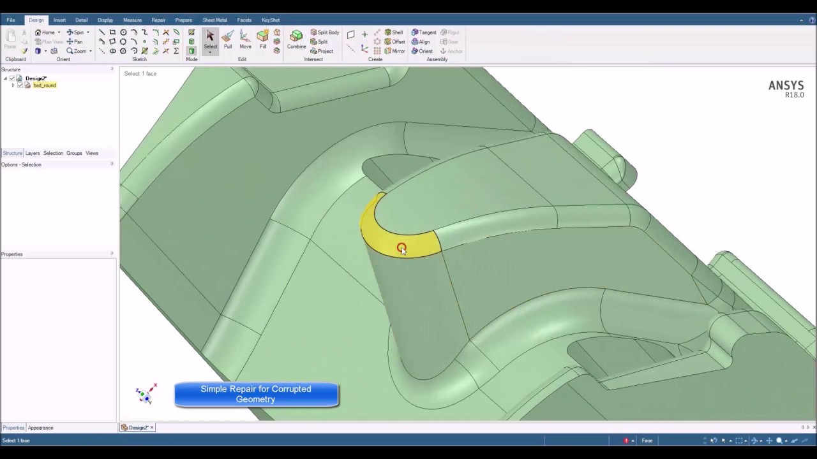
Task: Use the Align assembly tool
Action: [x=421, y=42]
